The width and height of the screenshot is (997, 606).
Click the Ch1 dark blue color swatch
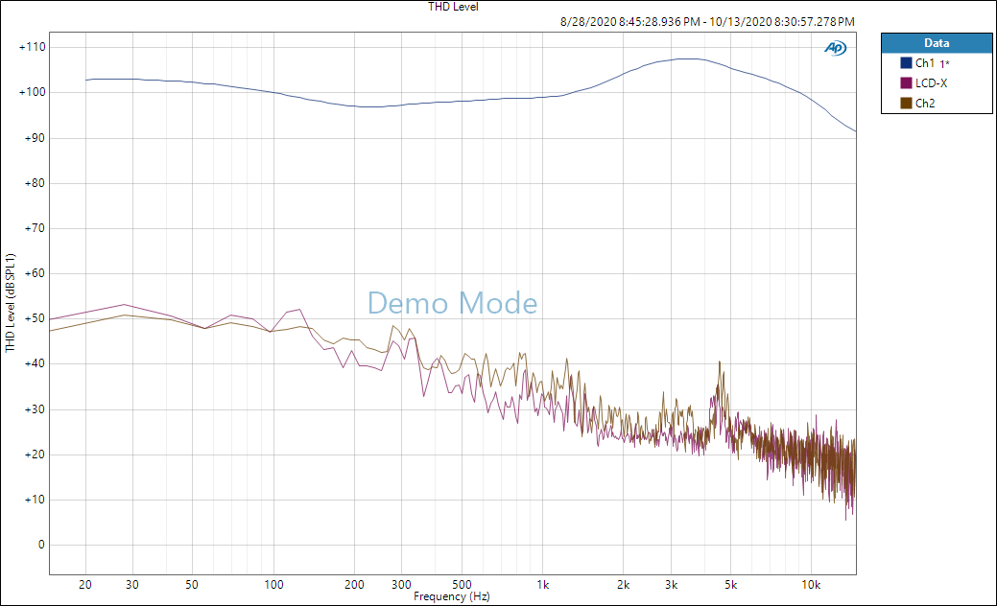point(906,63)
